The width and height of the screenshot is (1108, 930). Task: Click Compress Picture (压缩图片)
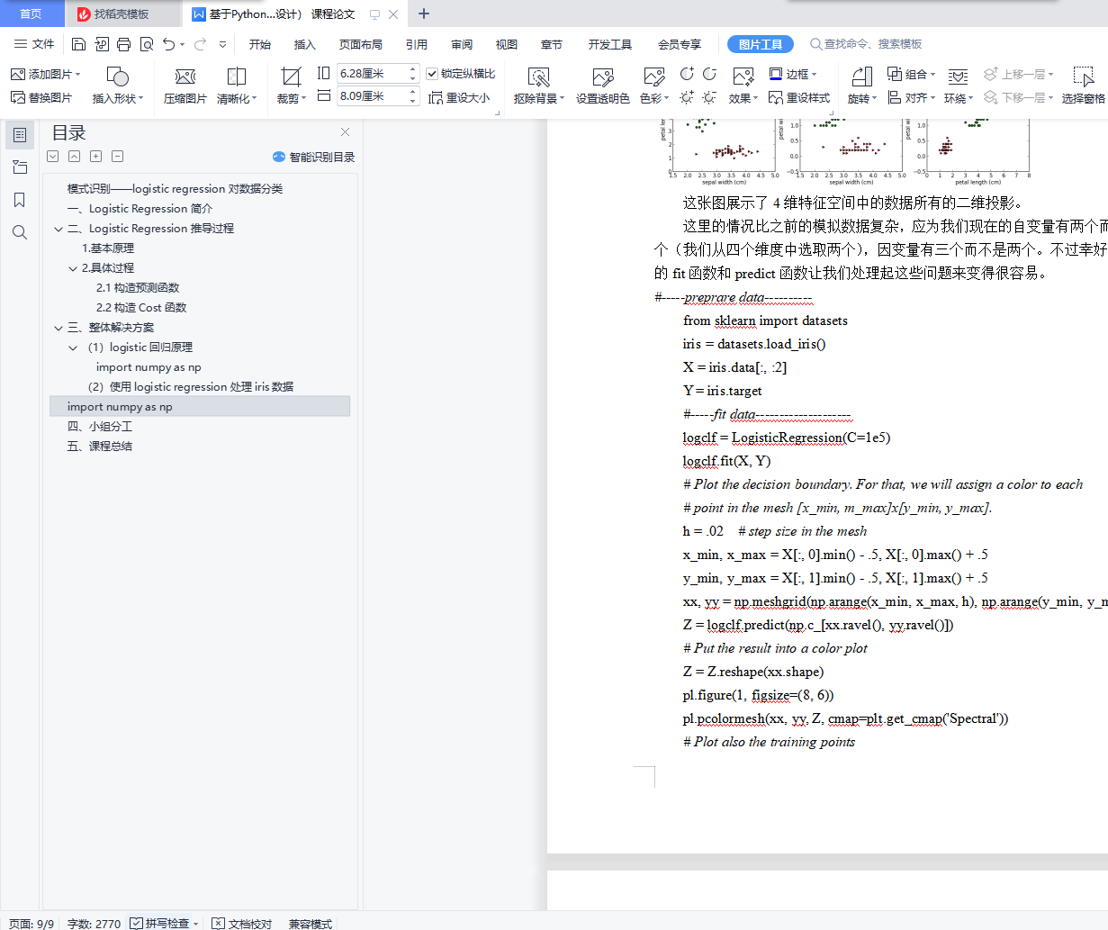pyautogui.click(x=185, y=86)
